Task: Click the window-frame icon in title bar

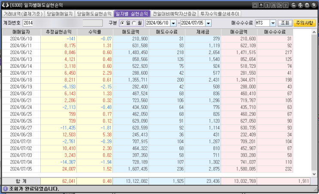Action: [x=255, y=5]
